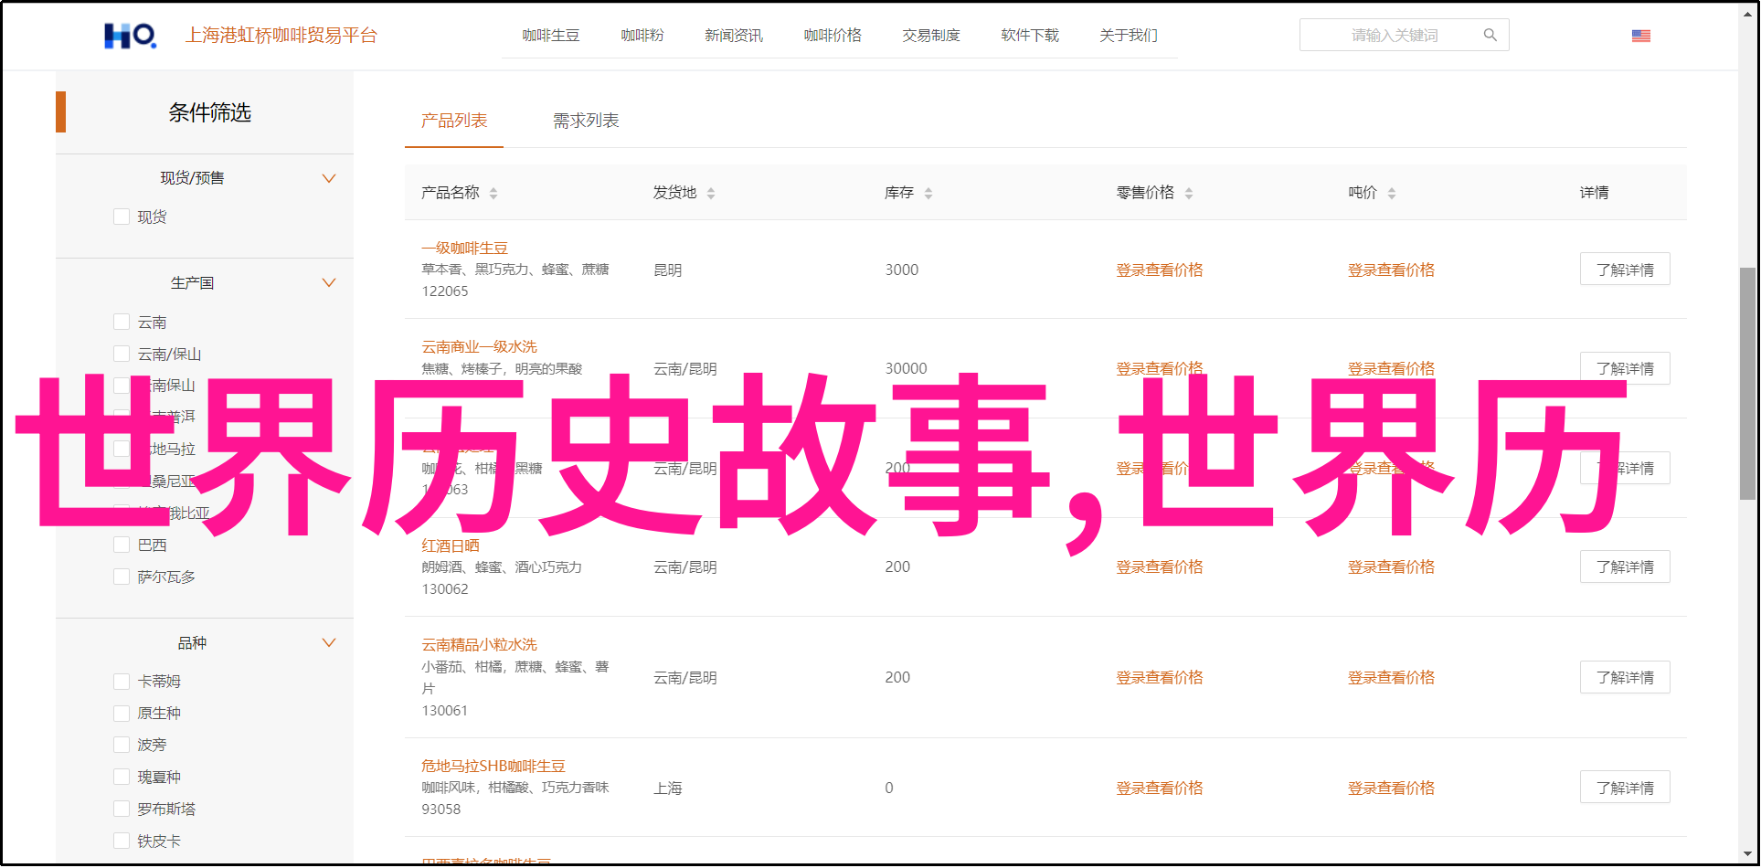Check the 原生种 checkbox
Viewport: 1761px width, 868px height.
[122, 713]
